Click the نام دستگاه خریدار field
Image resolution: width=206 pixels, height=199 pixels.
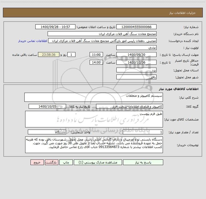(x=102, y=34)
